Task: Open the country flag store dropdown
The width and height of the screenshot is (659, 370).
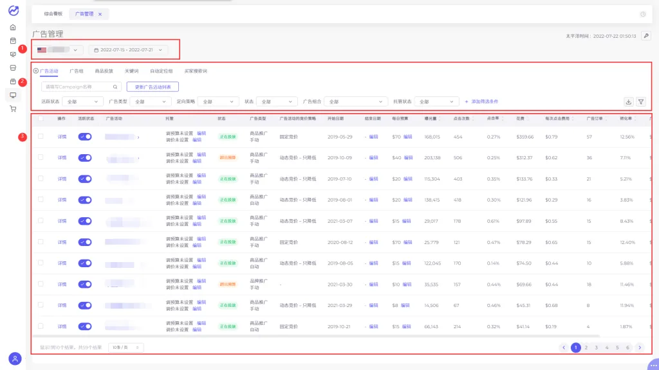Action: 57,50
